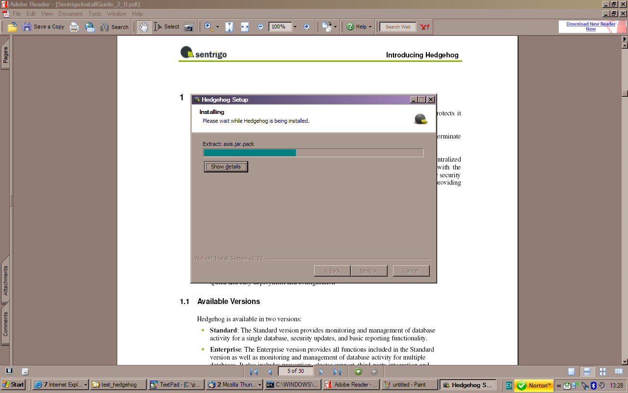628x393 pixels.
Task: Open the View menu
Action: pos(47,14)
